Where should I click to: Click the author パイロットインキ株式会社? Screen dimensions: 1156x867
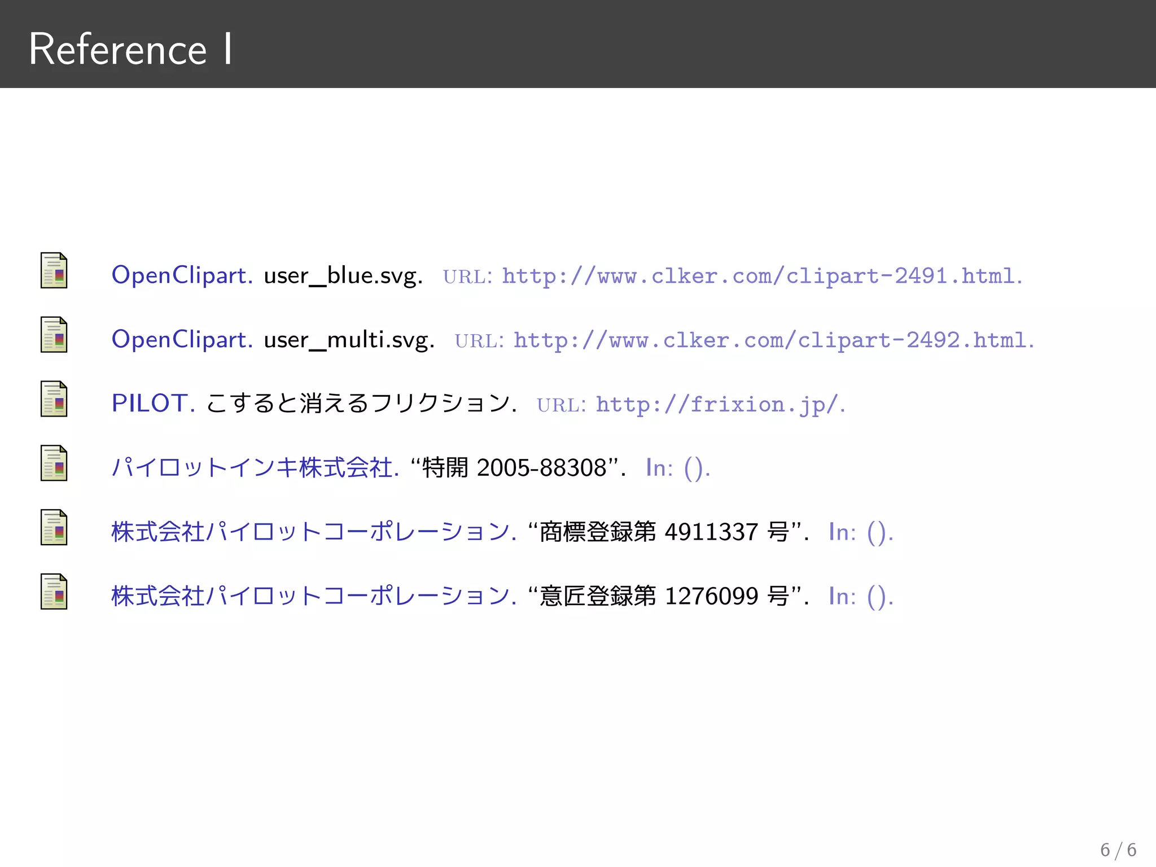(255, 468)
